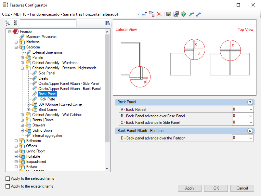Click the External dimensions tag icon
The image size is (261, 196).
(x=28, y=52)
